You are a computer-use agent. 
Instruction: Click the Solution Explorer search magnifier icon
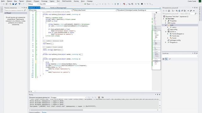[195, 13]
